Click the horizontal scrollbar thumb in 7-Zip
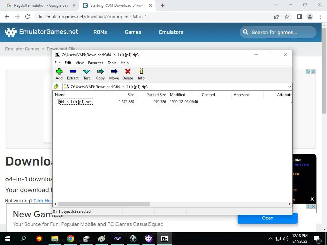The image size is (327, 245). click(x=104, y=204)
